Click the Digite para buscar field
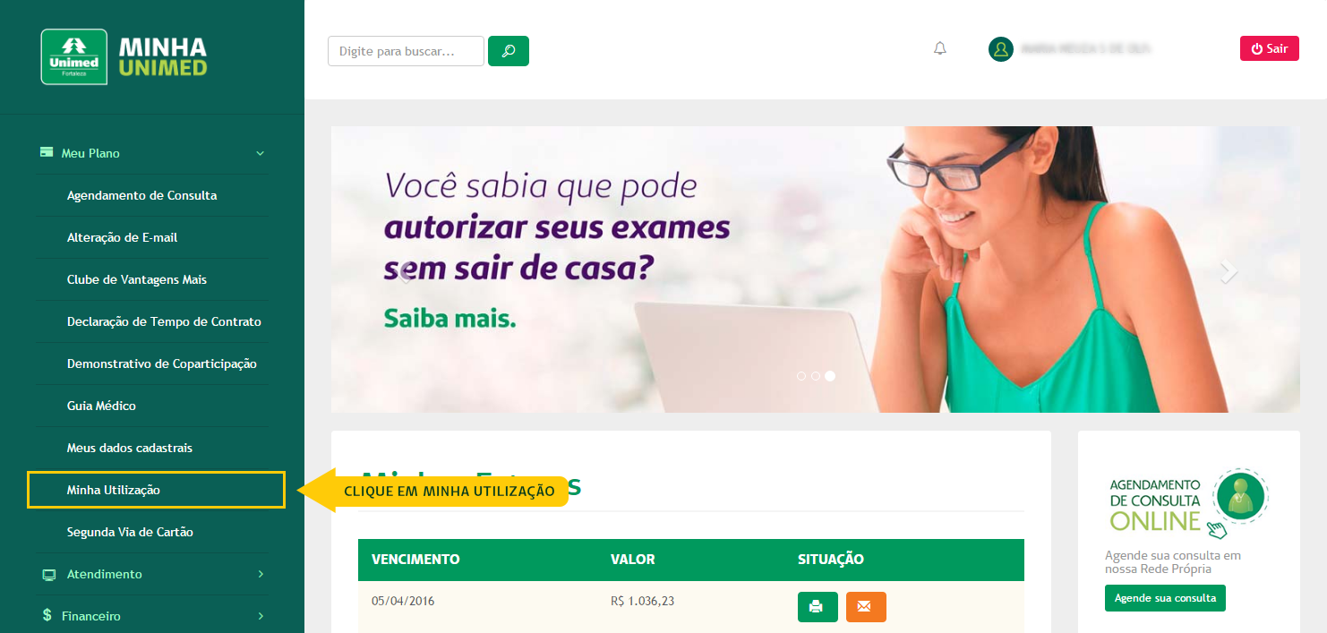The image size is (1327, 633). (x=406, y=51)
